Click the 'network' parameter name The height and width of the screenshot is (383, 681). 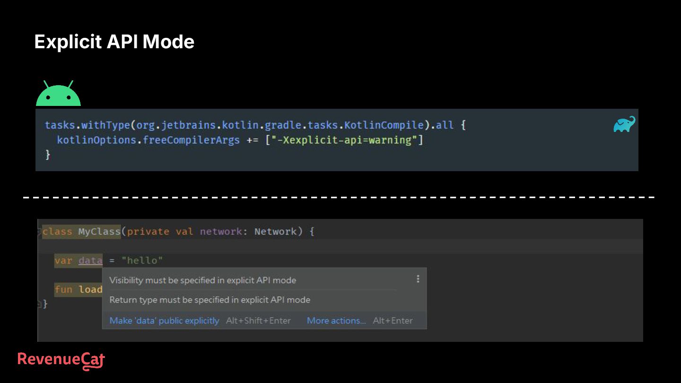tap(221, 232)
